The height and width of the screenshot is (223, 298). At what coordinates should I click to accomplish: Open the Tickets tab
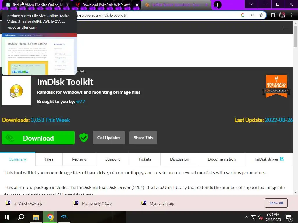point(145,159)
